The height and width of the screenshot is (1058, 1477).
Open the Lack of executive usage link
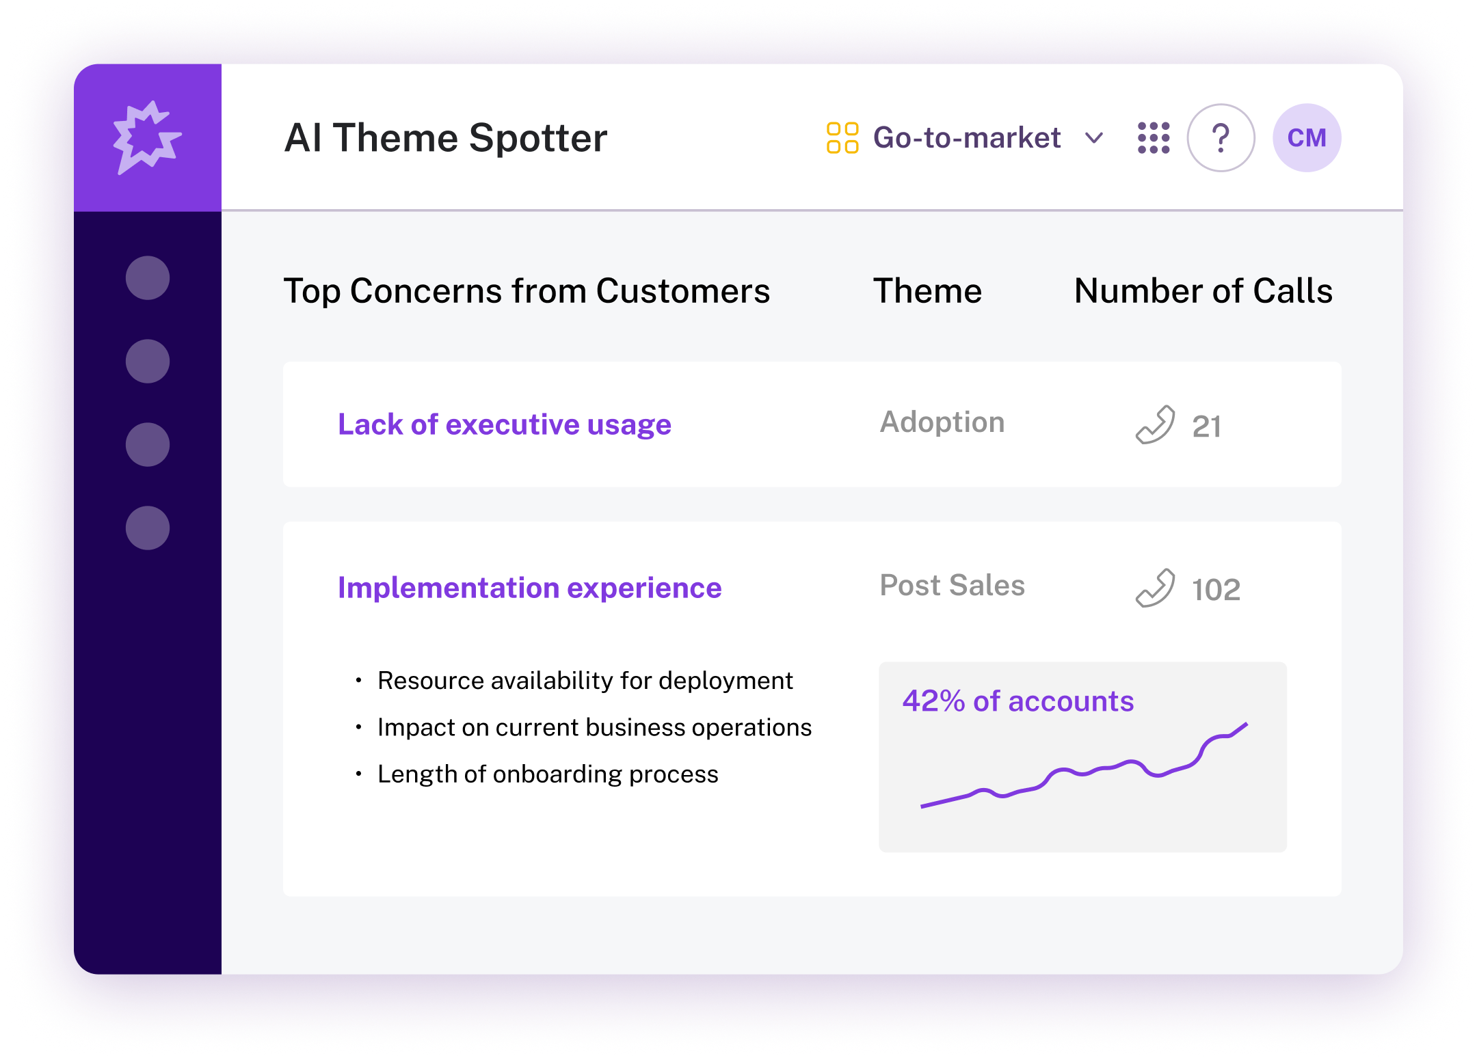click(505, 424)
